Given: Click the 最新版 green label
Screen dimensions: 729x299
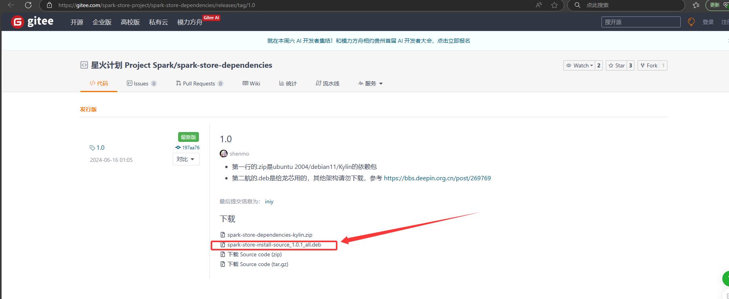Looking at the screenshot, I should click(188, 137).
